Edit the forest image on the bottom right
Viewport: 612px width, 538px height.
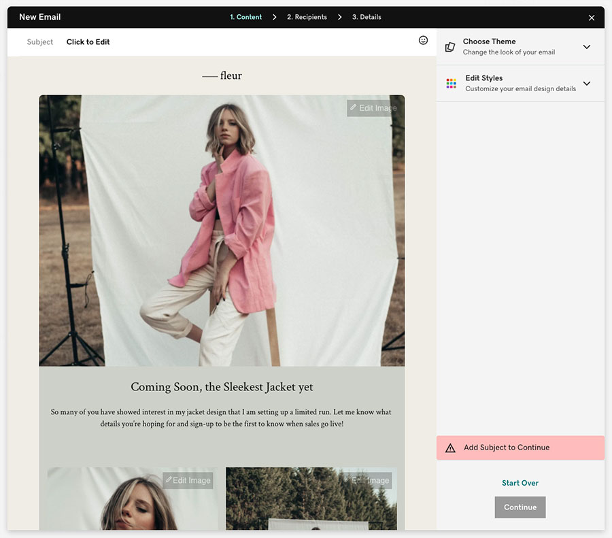coord(368,480)
